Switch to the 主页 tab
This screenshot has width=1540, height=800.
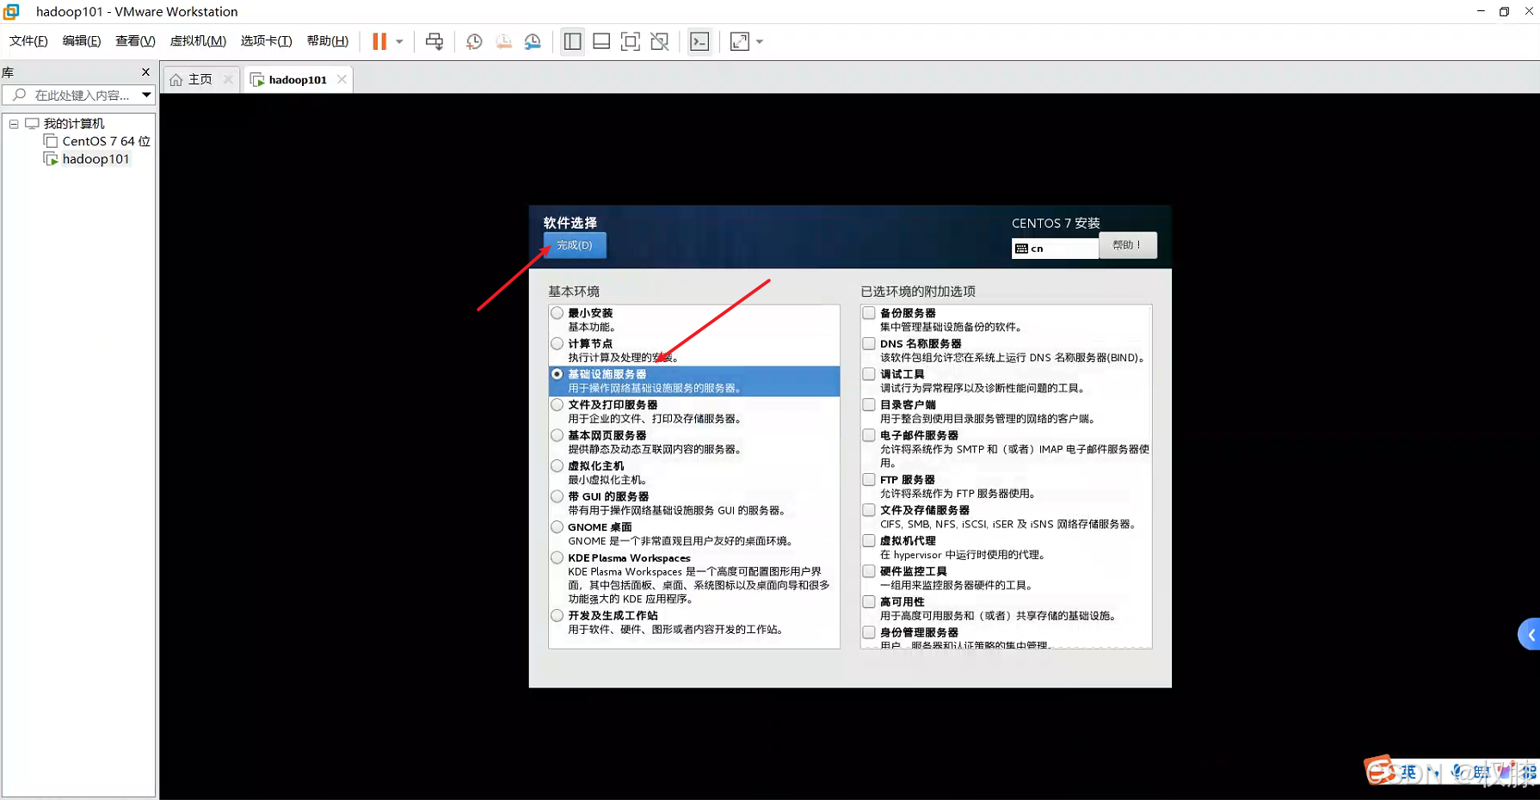tap(200, 79)
